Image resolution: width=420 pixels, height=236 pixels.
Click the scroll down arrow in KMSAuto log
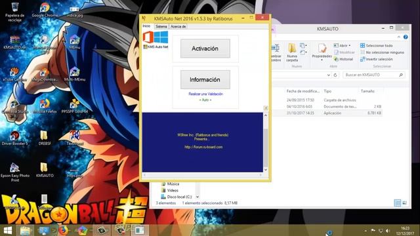point(266,170)
